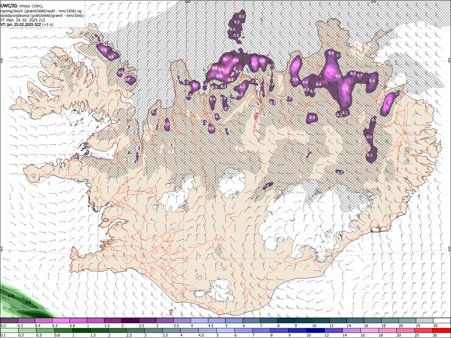This screenshot has width=451, height=338.
Task: Pick the deep navy blue 10–12 rain swatch
Action: click(x=315, y=330)
